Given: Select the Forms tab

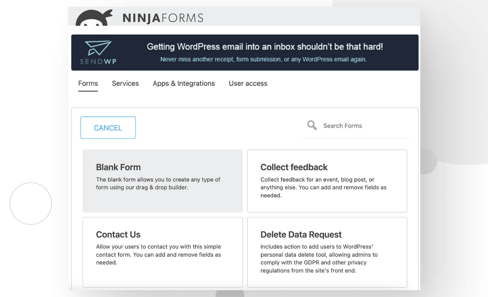Looking at the screenshot, I should tap(88, 84).
